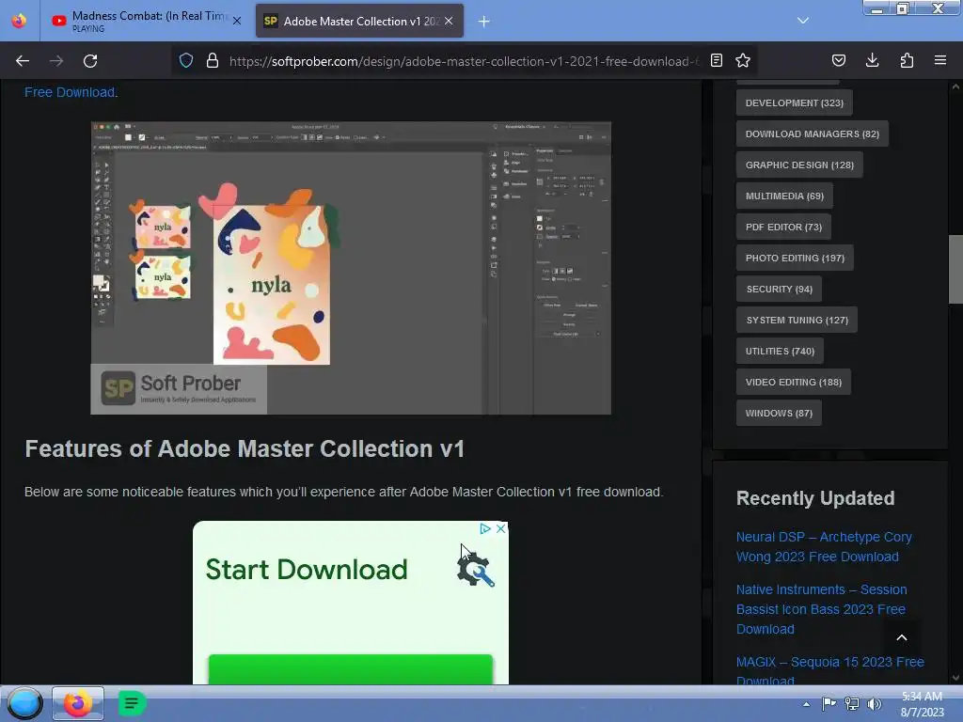
Task: Click the forward navigation arrow
Action: coord(56,61)
